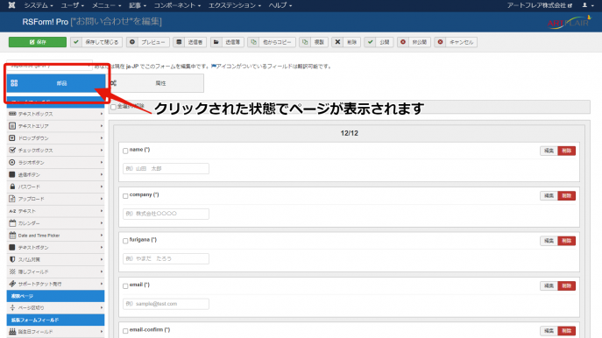Image resolution: width=602 pixels, height=338 pixels.
Task: Click the email input with sample@test.com placeholder
Action: point(166,304)
